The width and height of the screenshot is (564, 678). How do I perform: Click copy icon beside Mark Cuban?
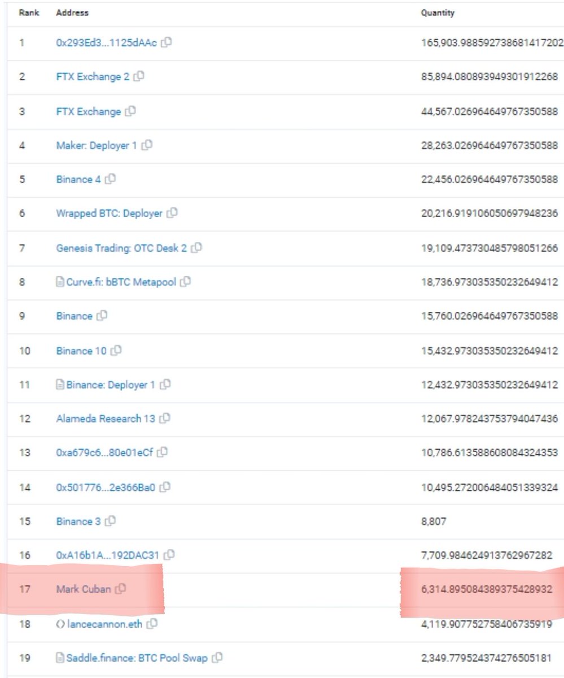(121, 589)
